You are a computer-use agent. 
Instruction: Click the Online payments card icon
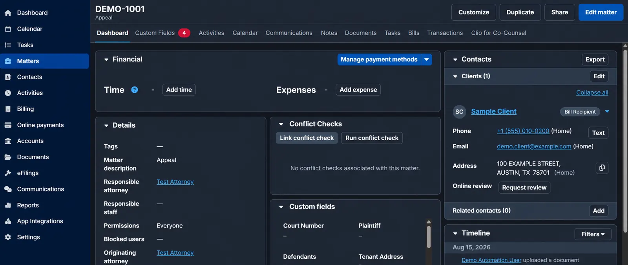click(x=8, y=125)
